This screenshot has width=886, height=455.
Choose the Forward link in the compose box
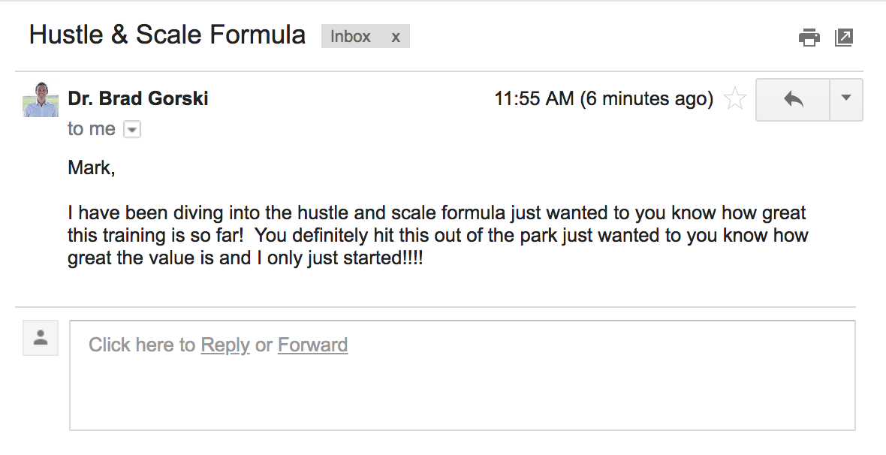tap(312, 345)
